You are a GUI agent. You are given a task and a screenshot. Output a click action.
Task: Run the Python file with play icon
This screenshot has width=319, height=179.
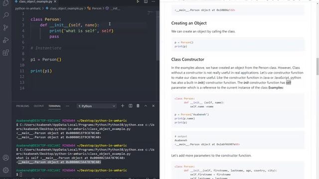138,1
